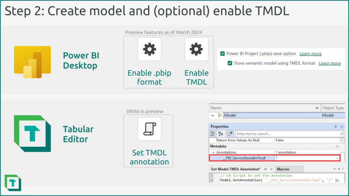
Task: Click the Enable TMDL gear icon
Action: pos(196,49)
